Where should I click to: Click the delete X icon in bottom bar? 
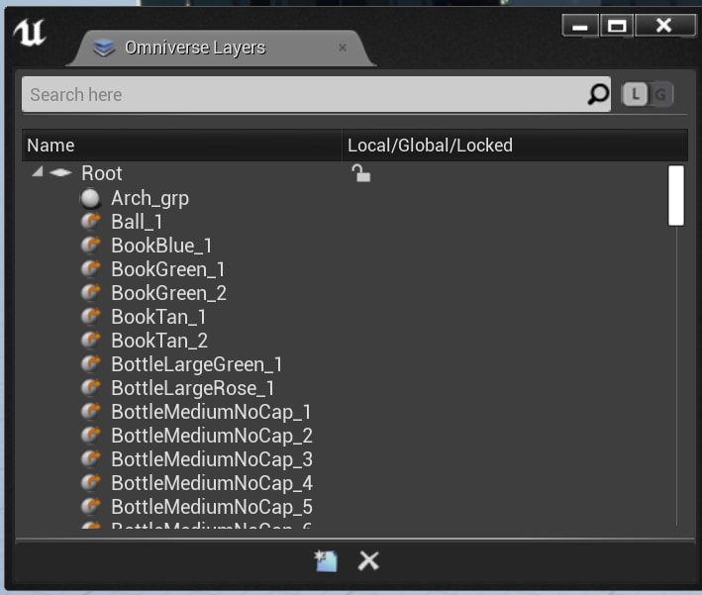(368, 560)
